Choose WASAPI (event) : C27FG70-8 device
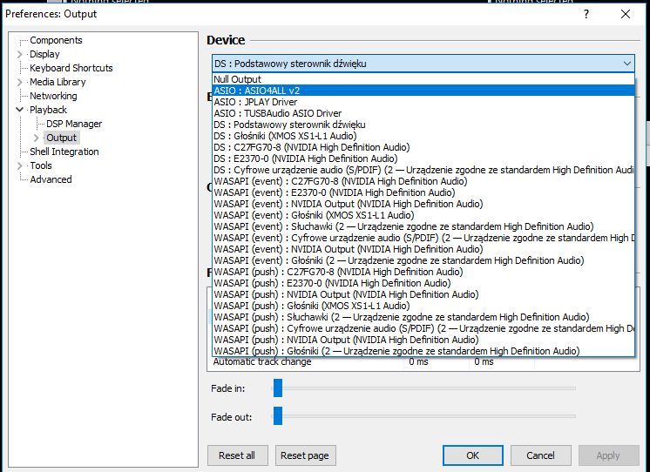Viewport: 650px width, 472px height. click(x=423, y=181)
